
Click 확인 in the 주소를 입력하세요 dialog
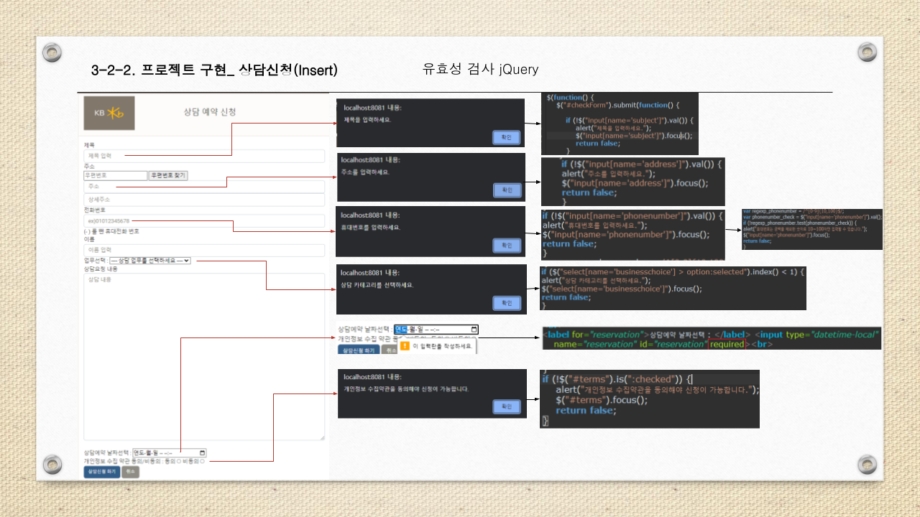click(x=507, y=190)
